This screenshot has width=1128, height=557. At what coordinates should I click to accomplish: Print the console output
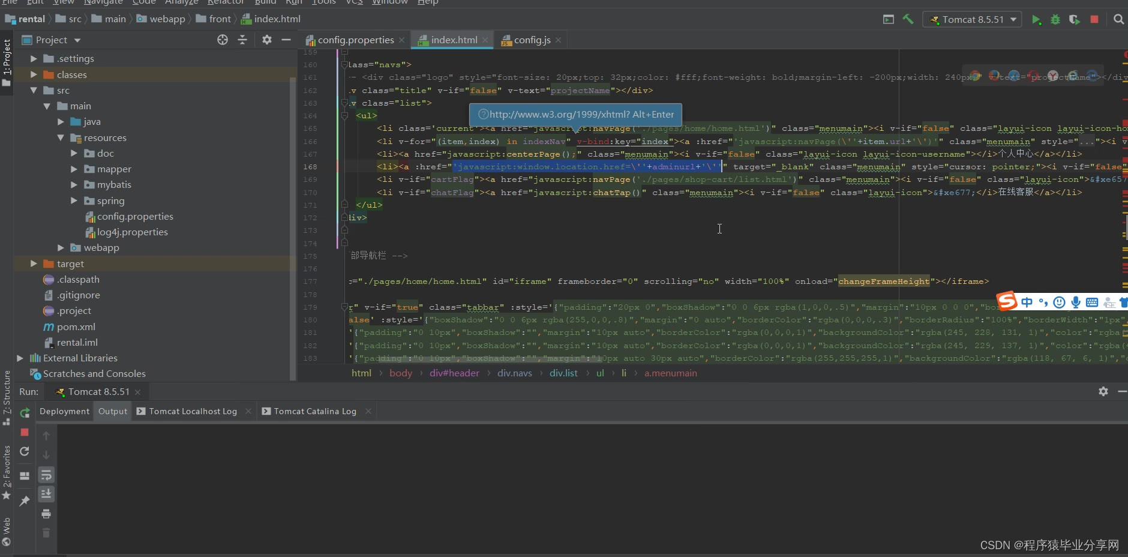coord(46,514)
